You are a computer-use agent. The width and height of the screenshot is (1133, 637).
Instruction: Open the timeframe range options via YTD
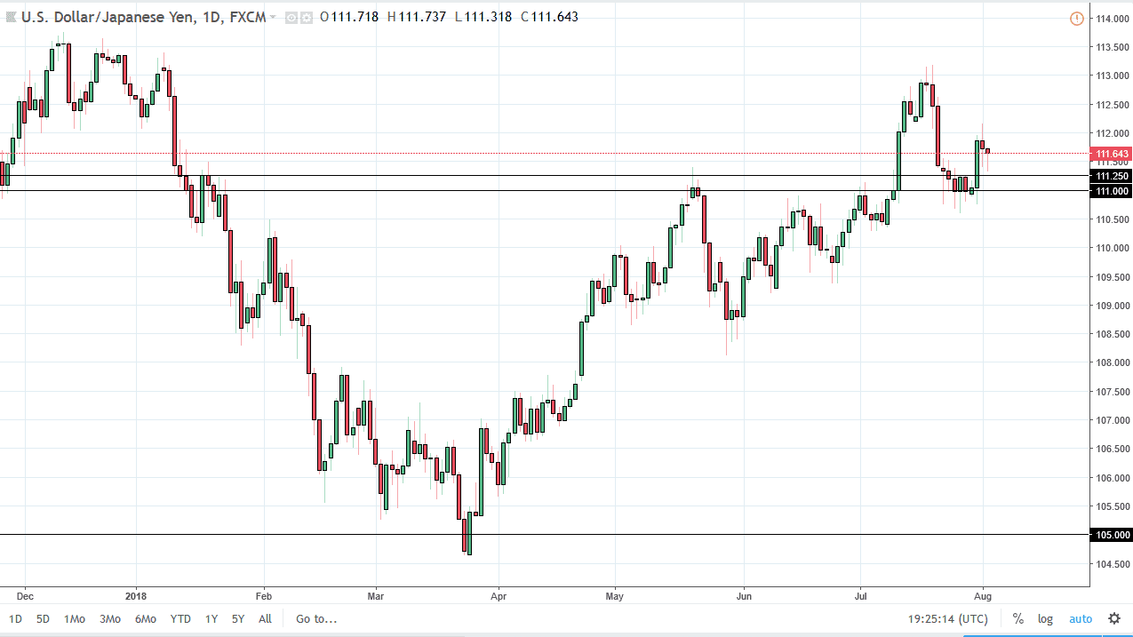pyautogui.click(x=180, y=618)
